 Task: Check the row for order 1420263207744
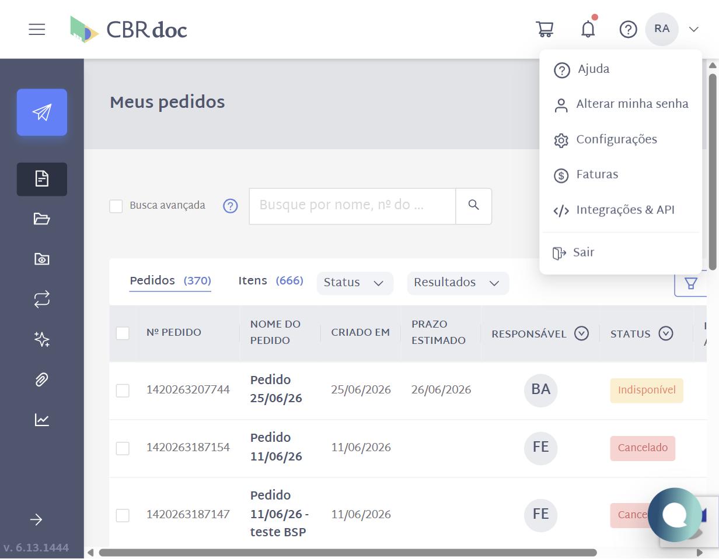[x=123, y=391]
